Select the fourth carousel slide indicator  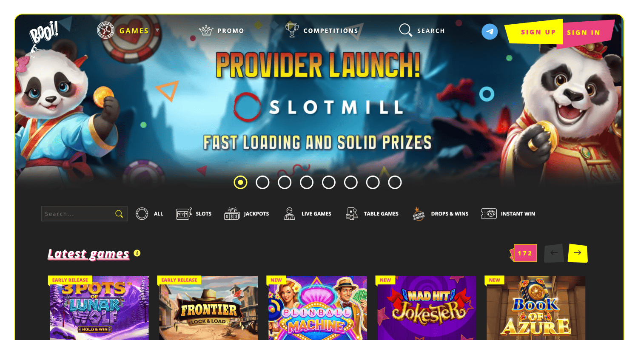coord(307,182)
